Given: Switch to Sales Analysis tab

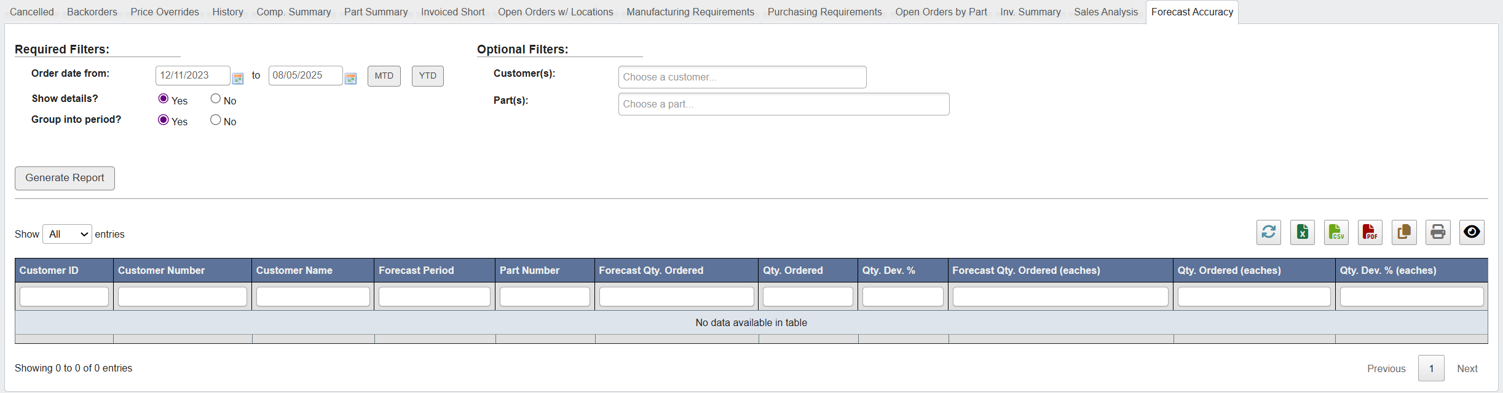Looking at the screenshot, I should [1107, 12].
